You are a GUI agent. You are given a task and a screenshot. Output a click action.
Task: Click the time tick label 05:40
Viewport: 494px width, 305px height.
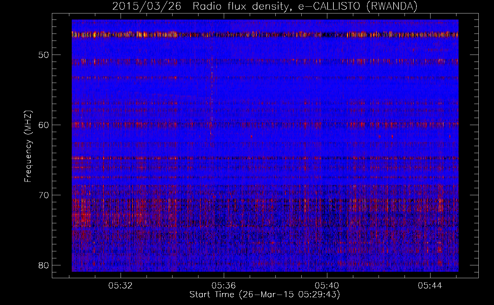(327, 286)
